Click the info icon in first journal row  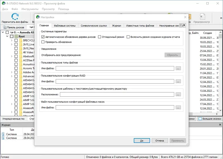coord(3,134)
